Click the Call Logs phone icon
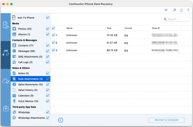The image size is (193, 127). (14, 62)
